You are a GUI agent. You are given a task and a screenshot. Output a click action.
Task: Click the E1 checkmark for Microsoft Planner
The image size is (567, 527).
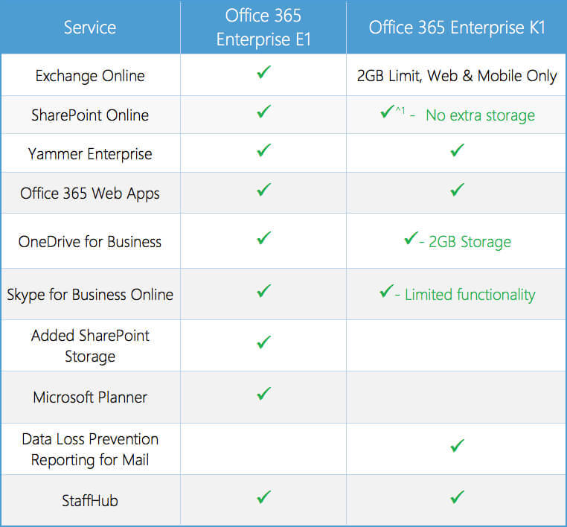[263, 395]
